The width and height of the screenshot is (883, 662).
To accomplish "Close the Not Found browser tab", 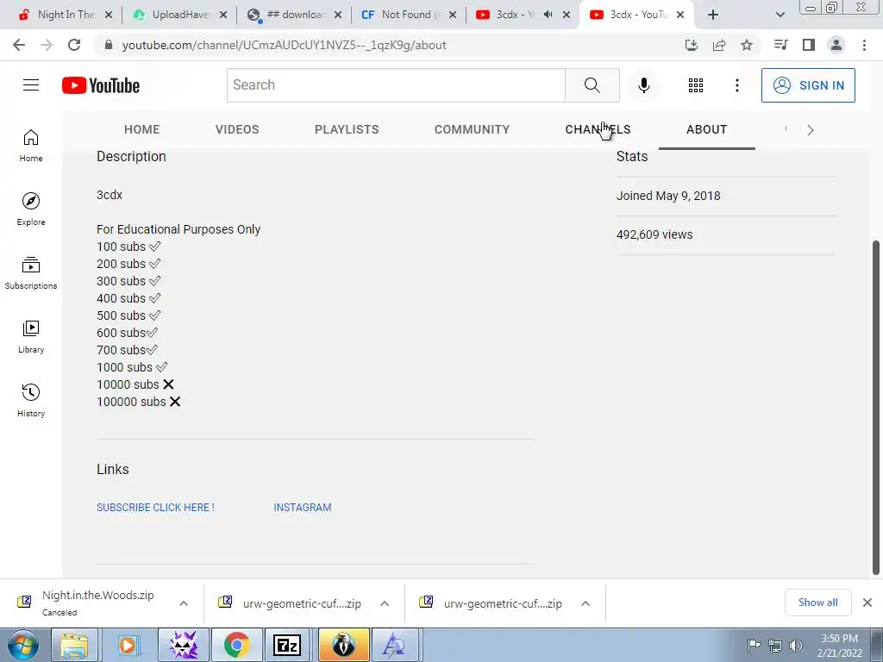I will click(x=453, y=15).
